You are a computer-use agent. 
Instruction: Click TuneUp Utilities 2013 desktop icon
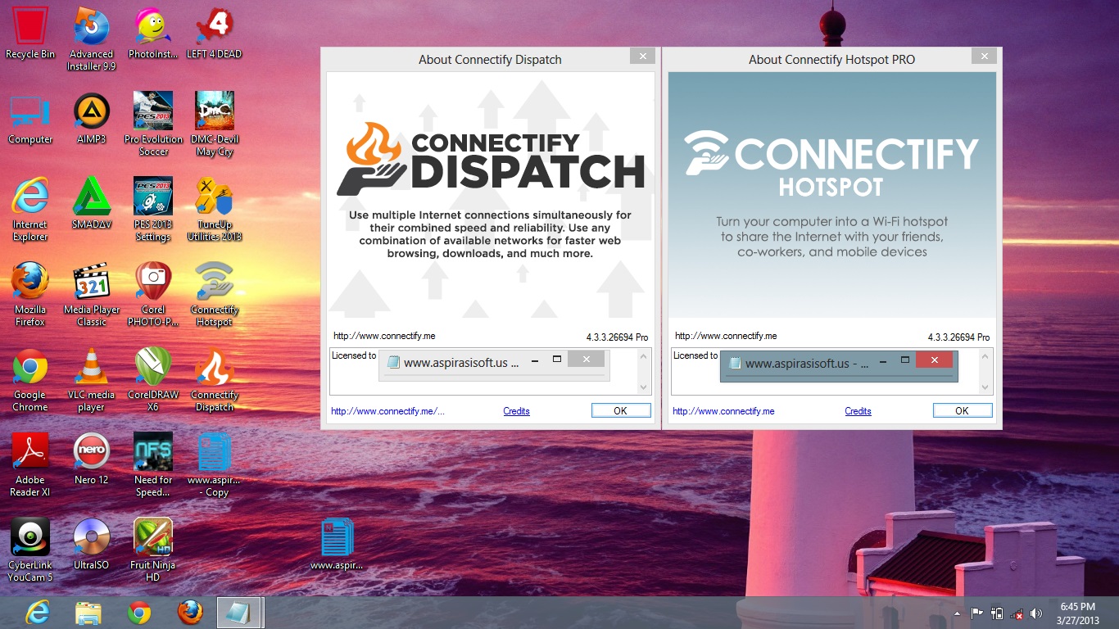pyautogui.click(x=215, y=210)
